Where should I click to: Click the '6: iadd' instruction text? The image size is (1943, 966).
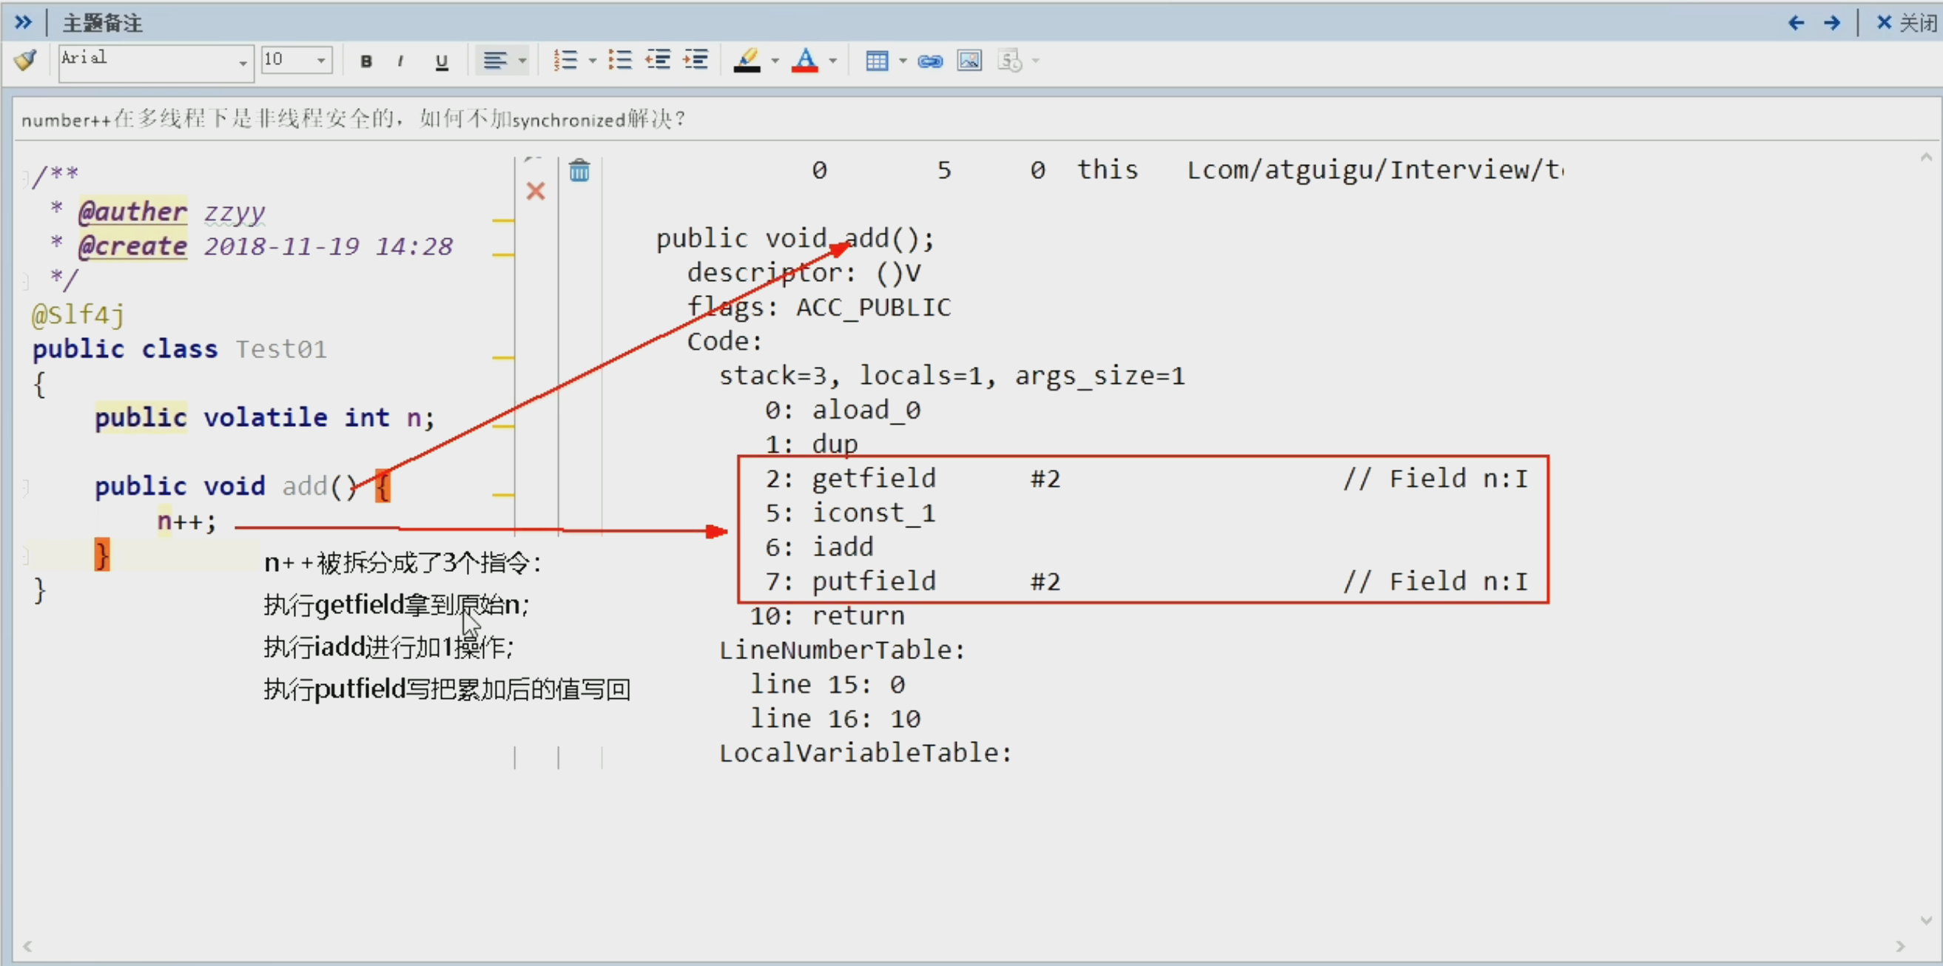point(818,547)
